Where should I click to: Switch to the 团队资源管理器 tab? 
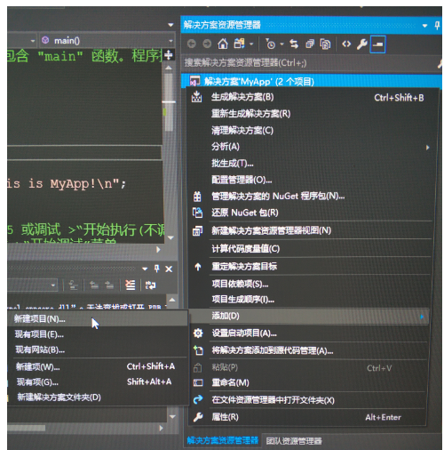tap(294, 441)
